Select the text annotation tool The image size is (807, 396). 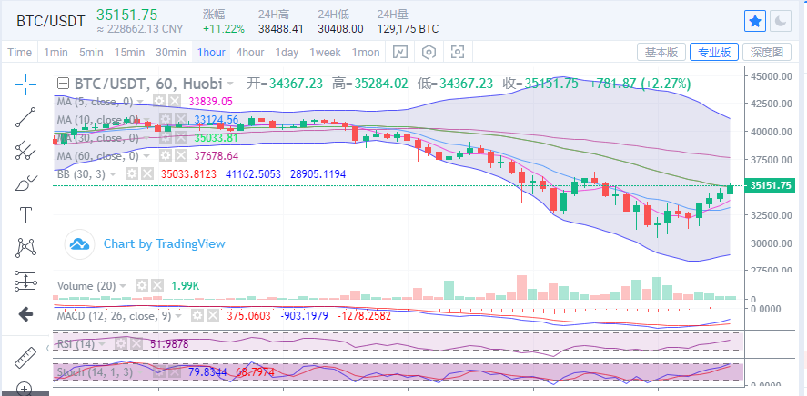(x=25, y=214)
